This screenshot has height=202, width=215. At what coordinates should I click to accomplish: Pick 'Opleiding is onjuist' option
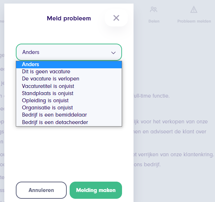(x=69, y=100)
